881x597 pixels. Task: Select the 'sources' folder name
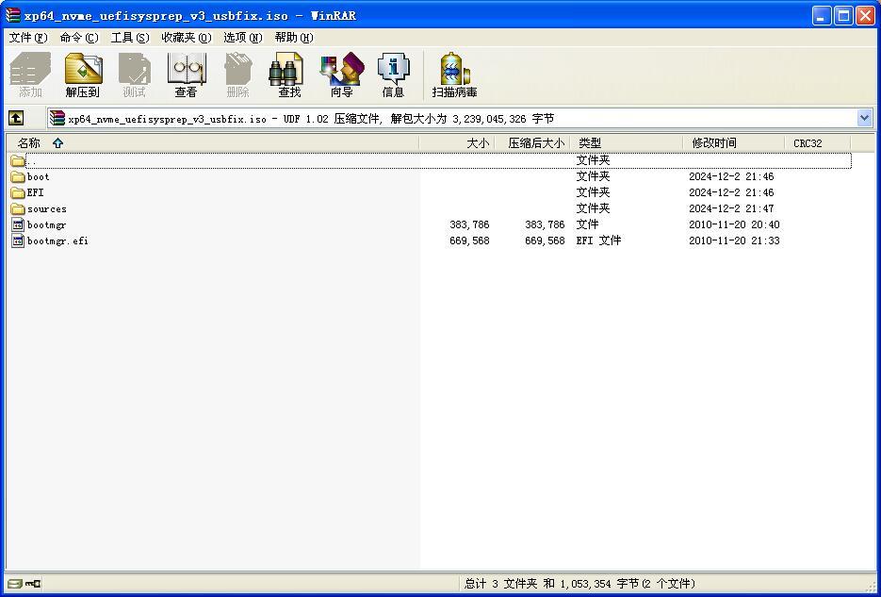click(x=47, y=209)
